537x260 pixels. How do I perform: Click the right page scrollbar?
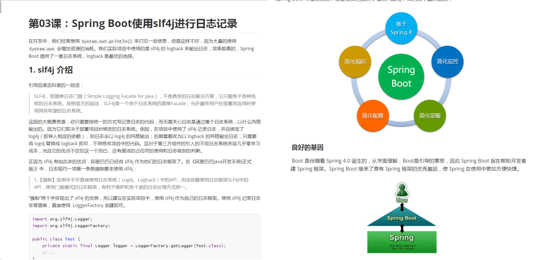tap(534, 127)
